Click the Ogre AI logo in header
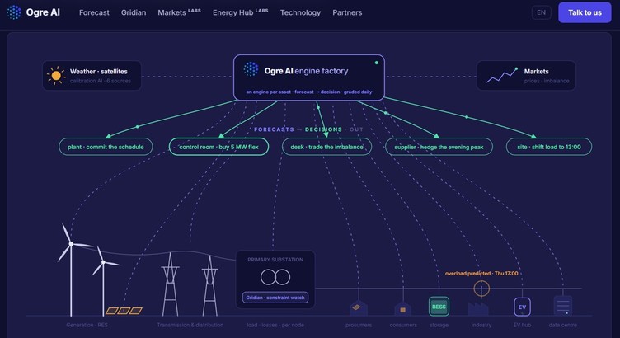The image size is (620, 338). click(x=34, y=12)
